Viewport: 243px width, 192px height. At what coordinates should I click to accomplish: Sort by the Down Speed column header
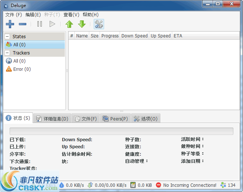tap(134, 36)
